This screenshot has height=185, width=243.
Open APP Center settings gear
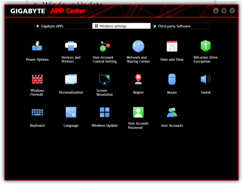click(224, 11)
